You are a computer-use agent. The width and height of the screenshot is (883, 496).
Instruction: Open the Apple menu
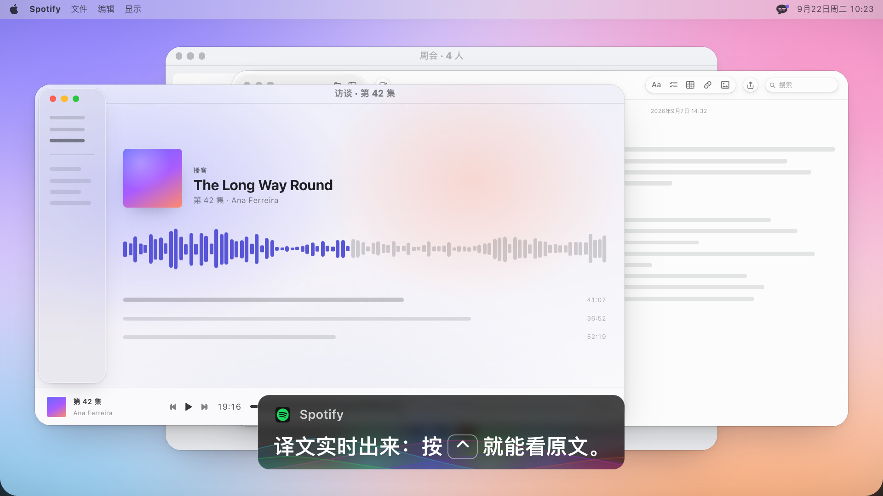pos(14,9)
